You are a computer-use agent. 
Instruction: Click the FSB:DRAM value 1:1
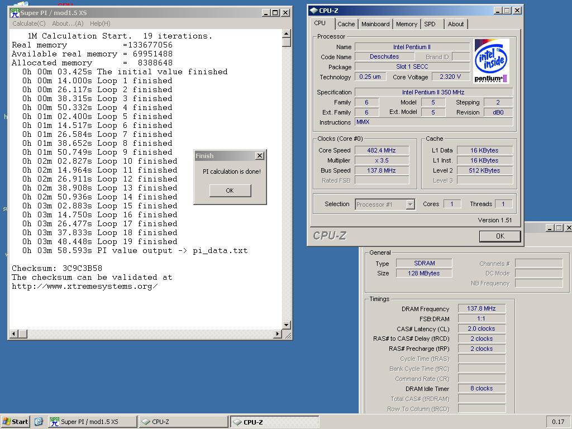click(x=482, y=318)
